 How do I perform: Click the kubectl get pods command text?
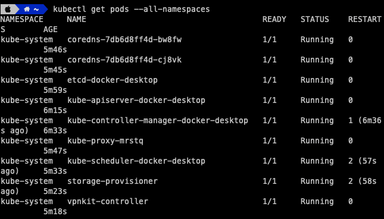131,10
